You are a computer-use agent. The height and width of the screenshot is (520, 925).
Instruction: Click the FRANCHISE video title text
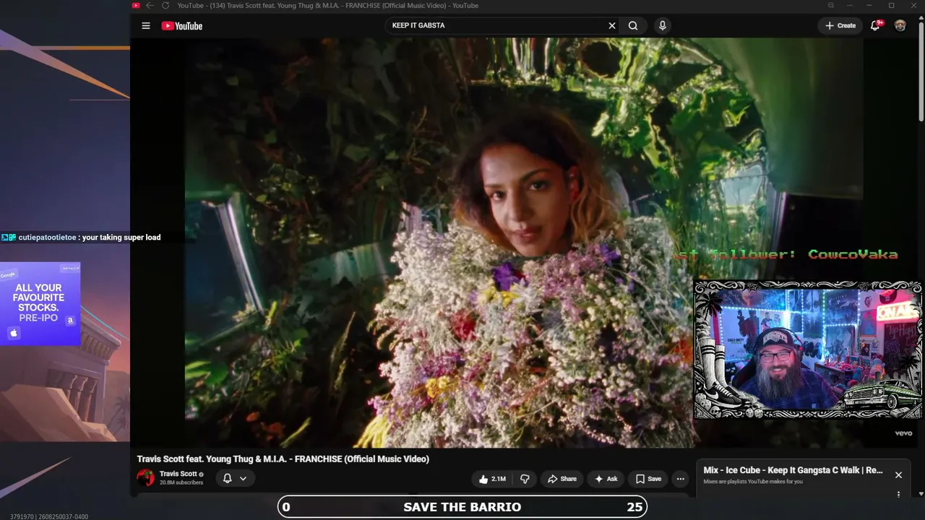(283, 459)
